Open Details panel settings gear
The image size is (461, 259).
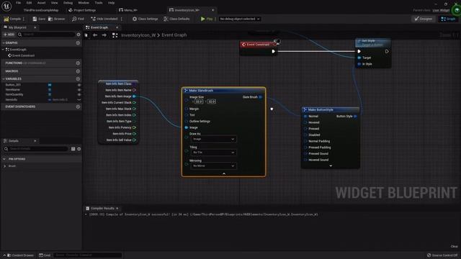[x=79, y=149]
